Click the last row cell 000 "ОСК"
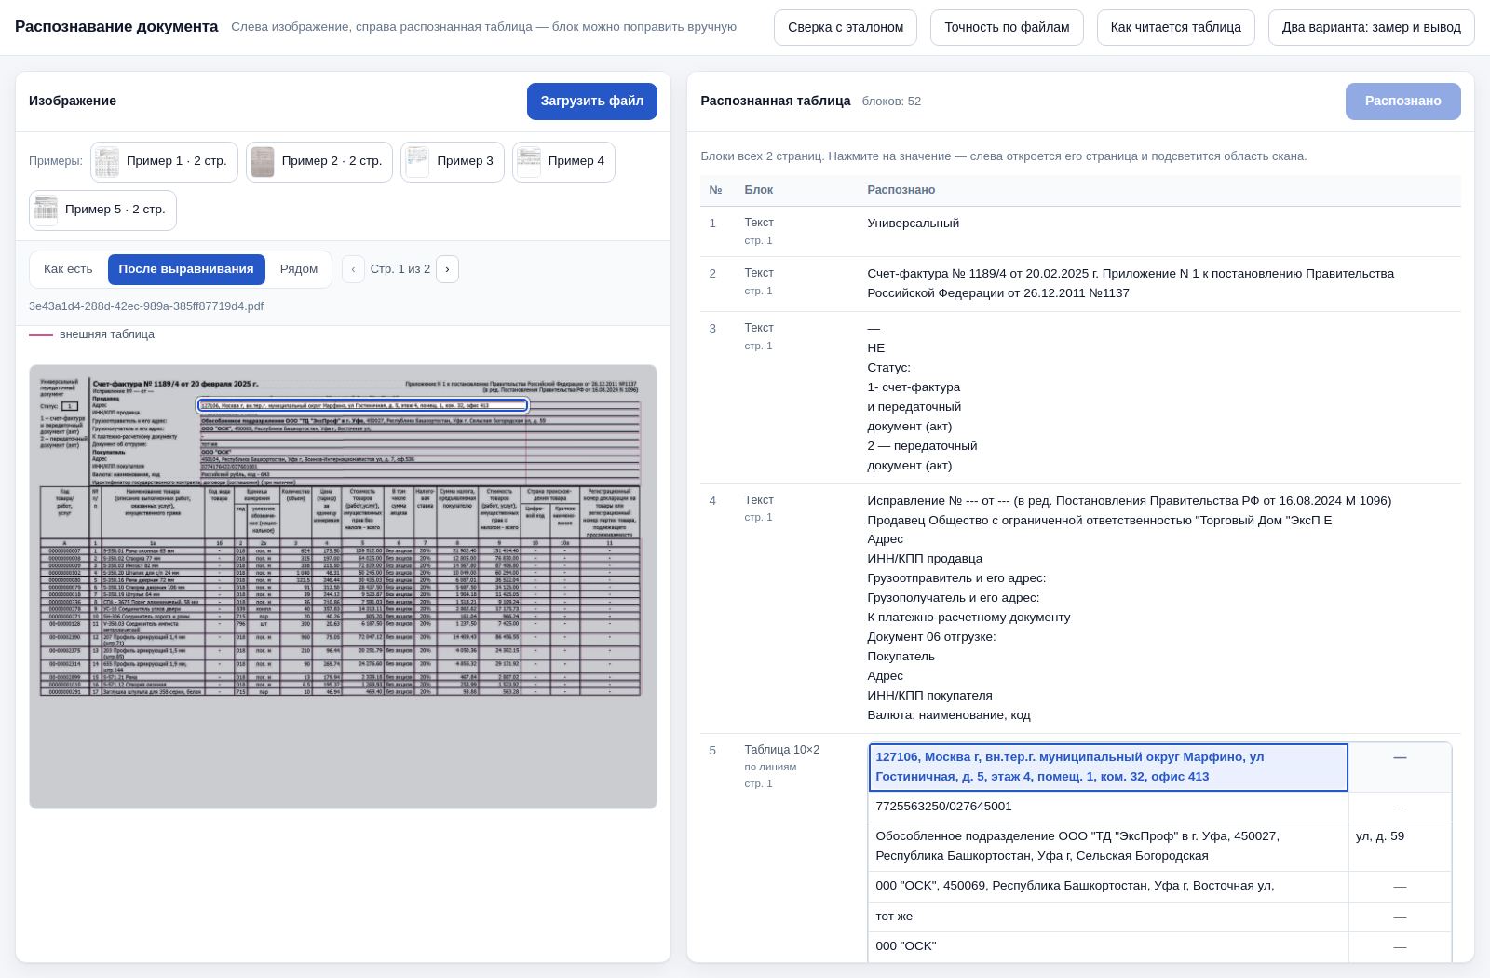This screenshot has width=1490, height=978. point(1108,946)
